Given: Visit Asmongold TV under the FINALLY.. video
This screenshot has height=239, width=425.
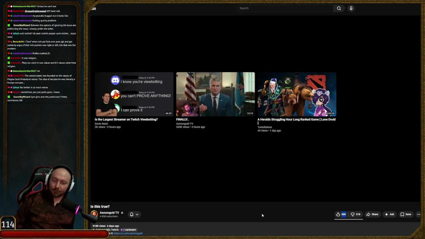Looking at the screenshot, I should tap(185, 124).
